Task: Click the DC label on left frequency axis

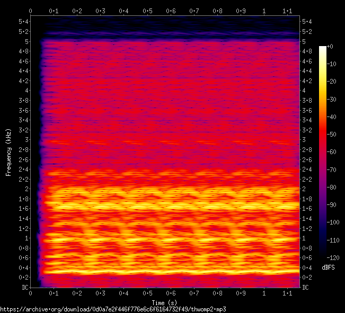Action: pyautogui.click(x=24, y=288)
